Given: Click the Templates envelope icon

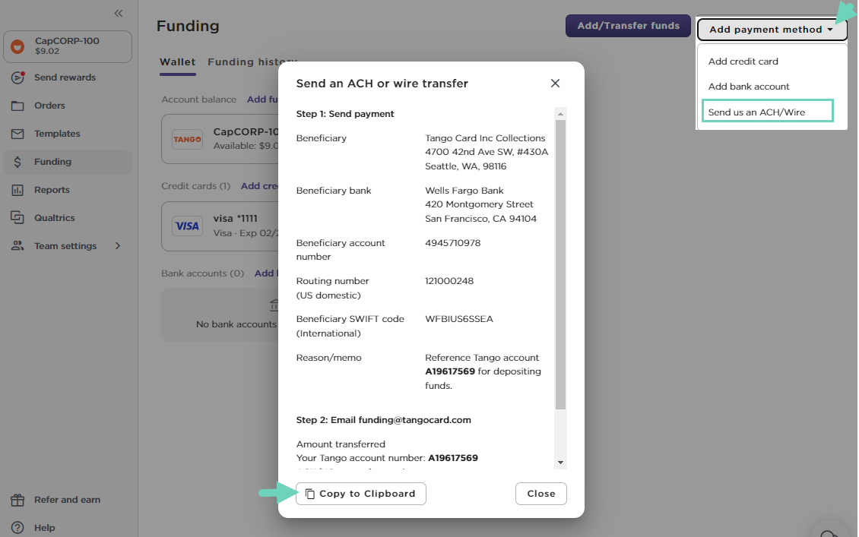Looking at the screenshot, I should click(x=17, y=134).
